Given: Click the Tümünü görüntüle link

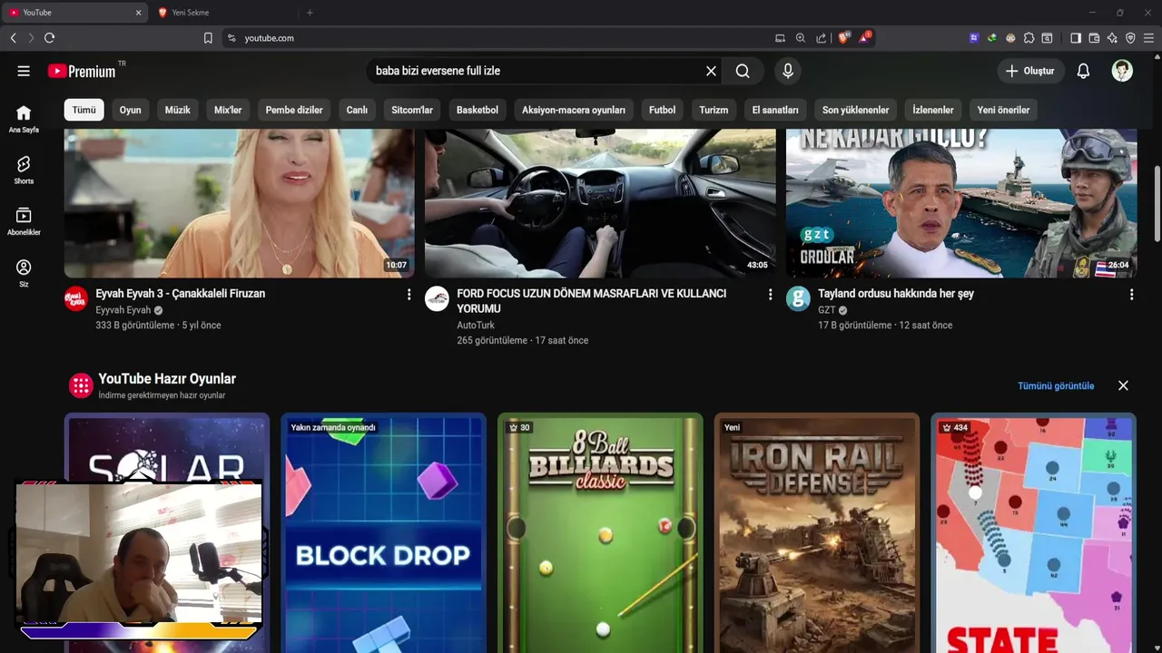Looking at the screenshot, I should [1056, 385].
